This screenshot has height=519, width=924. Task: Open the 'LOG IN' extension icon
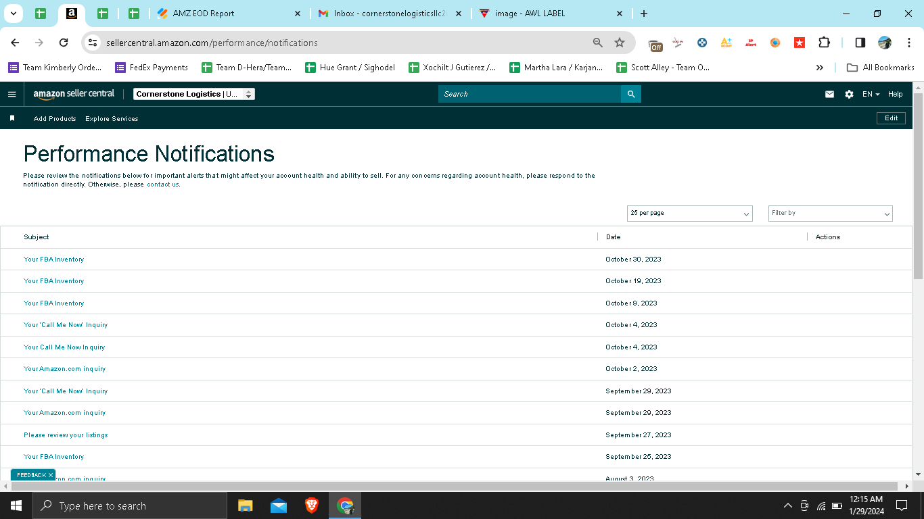678,43
